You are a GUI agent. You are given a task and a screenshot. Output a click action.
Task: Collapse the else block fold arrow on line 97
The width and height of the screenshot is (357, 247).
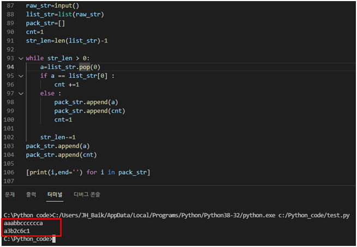click(x=21, y=94)
